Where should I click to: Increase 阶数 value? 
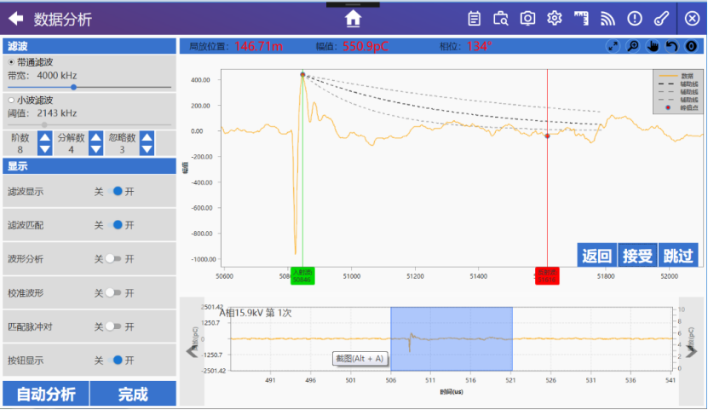44,137
